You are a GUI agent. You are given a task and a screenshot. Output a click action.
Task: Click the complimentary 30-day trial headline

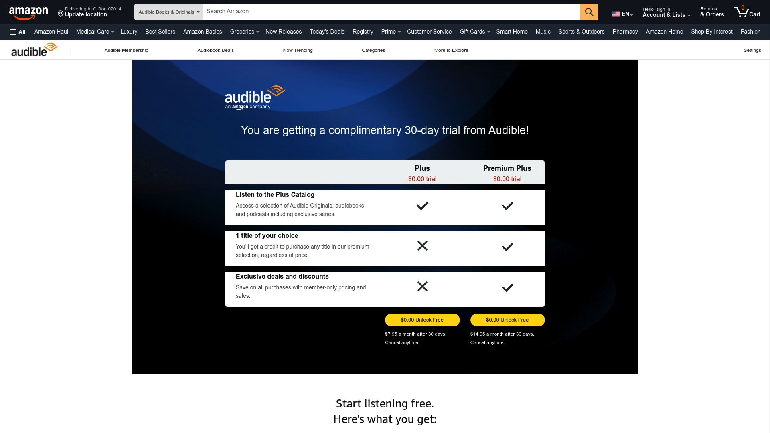pos(385,130)
